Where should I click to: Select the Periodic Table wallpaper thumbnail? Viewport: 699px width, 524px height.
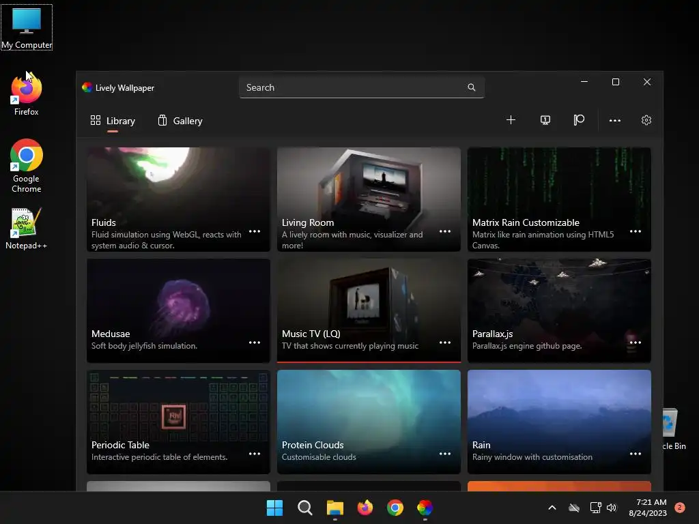click(178, 422)
